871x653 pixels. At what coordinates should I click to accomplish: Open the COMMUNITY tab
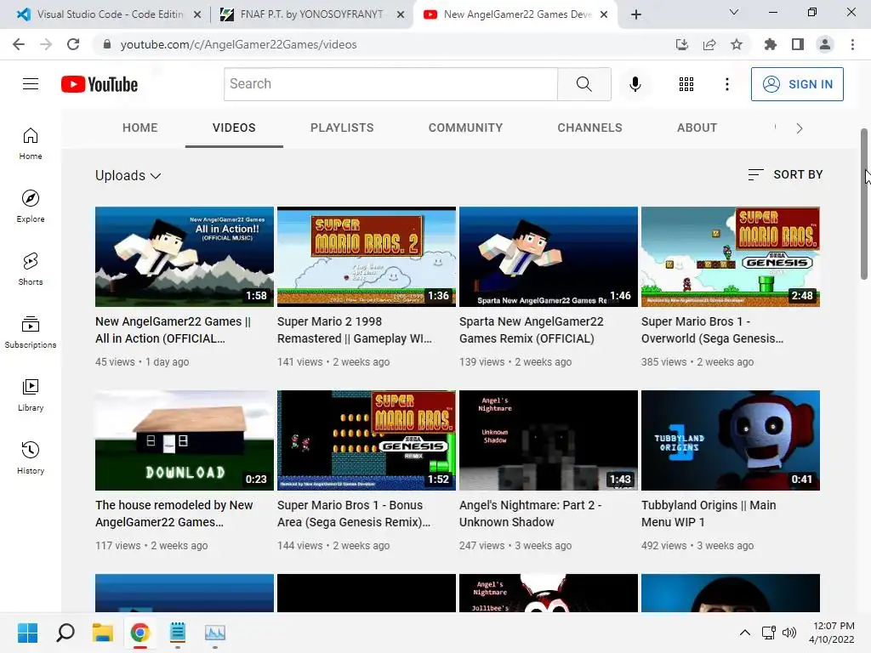click(x=465, y=128)
